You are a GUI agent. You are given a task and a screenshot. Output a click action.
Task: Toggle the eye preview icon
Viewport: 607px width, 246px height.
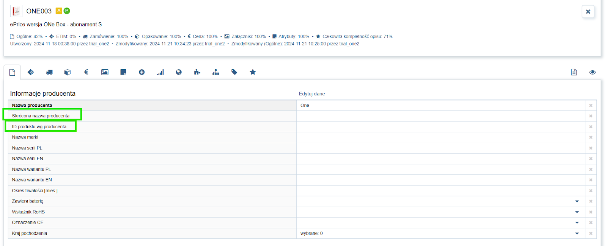593,72
